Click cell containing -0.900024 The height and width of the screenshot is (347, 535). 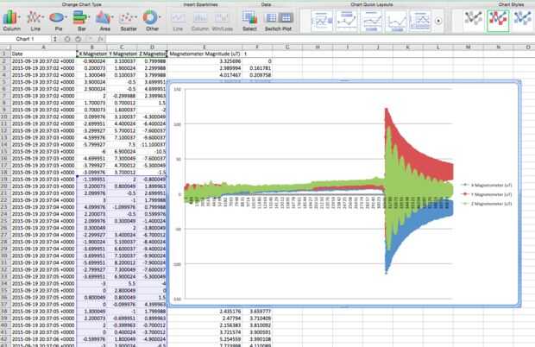point(91,61)
